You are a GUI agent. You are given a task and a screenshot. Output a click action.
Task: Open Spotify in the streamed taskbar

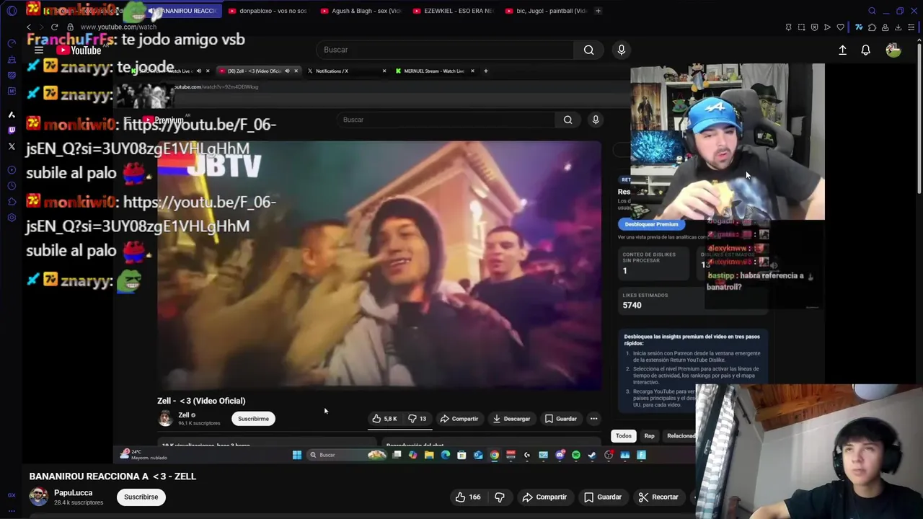(576, 455)
